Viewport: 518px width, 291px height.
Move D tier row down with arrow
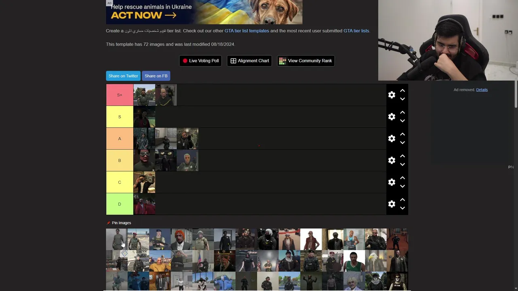coord(402,208)
